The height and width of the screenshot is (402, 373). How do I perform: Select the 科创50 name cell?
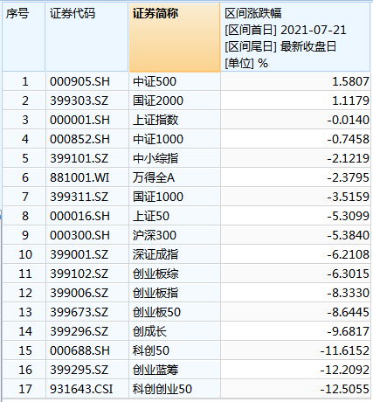[175, 350]
